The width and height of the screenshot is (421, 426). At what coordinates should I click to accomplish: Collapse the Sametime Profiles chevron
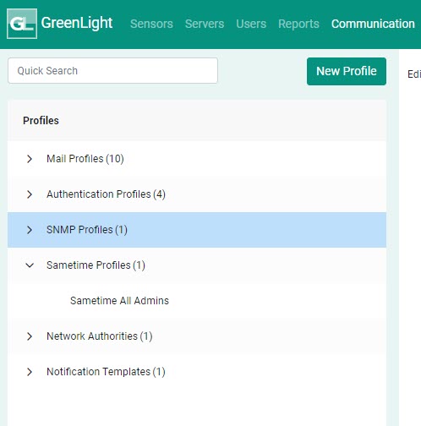point(30,265)
